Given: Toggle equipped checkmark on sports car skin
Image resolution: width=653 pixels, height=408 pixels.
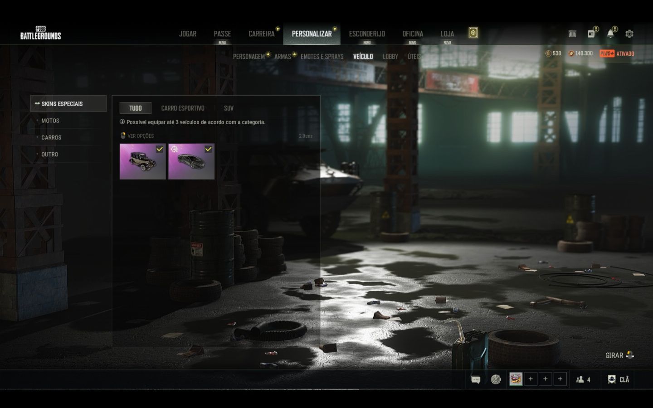Looking at the screenshot, I should tap(208, 149).
